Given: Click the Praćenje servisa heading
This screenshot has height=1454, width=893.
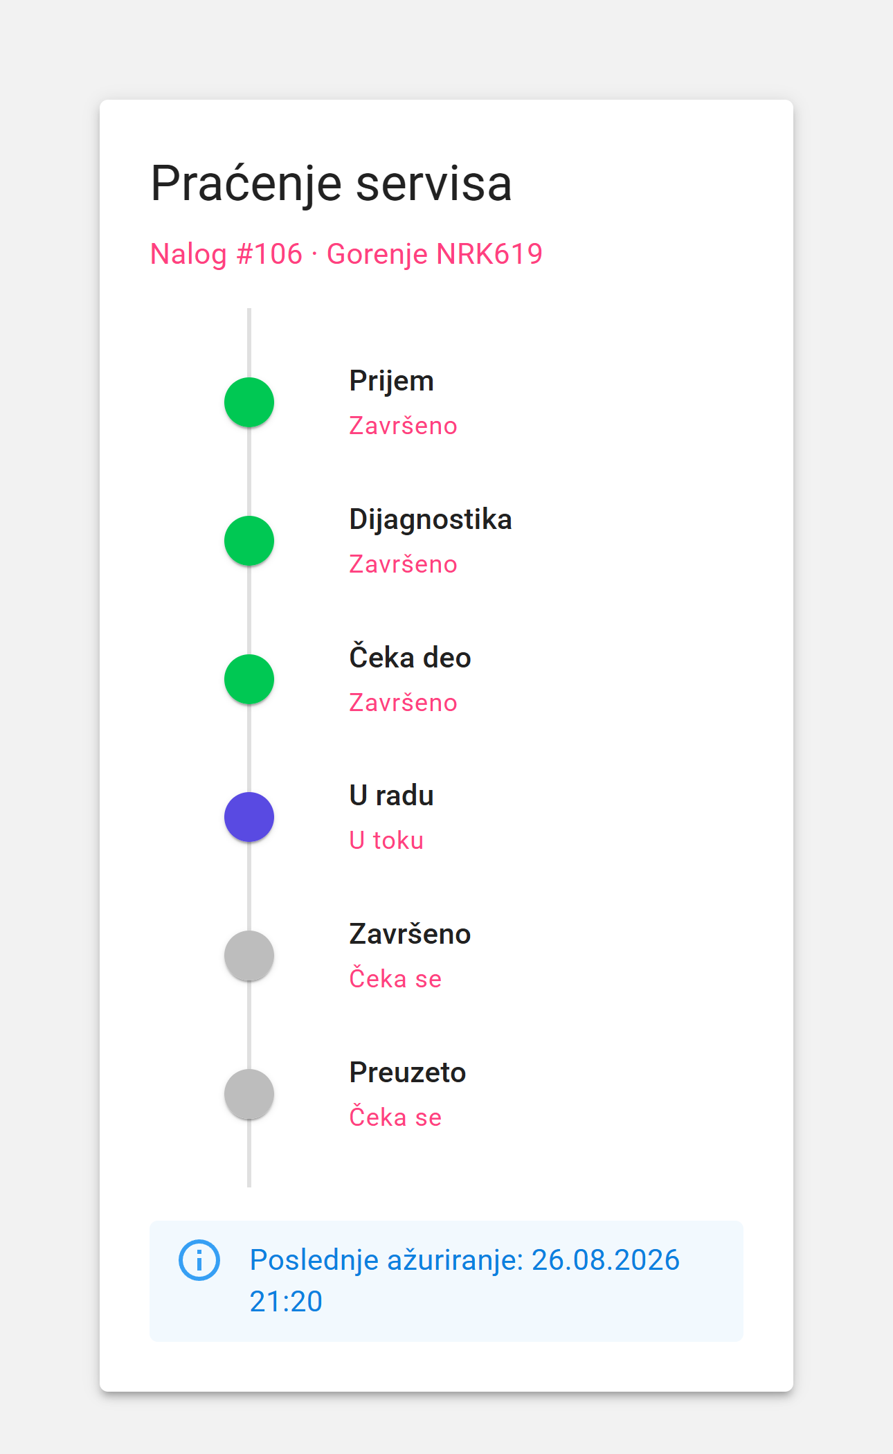Looking at the screenshot, I should [331, 184].
